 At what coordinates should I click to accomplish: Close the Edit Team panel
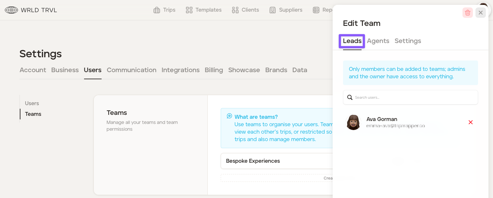(480, 13)
